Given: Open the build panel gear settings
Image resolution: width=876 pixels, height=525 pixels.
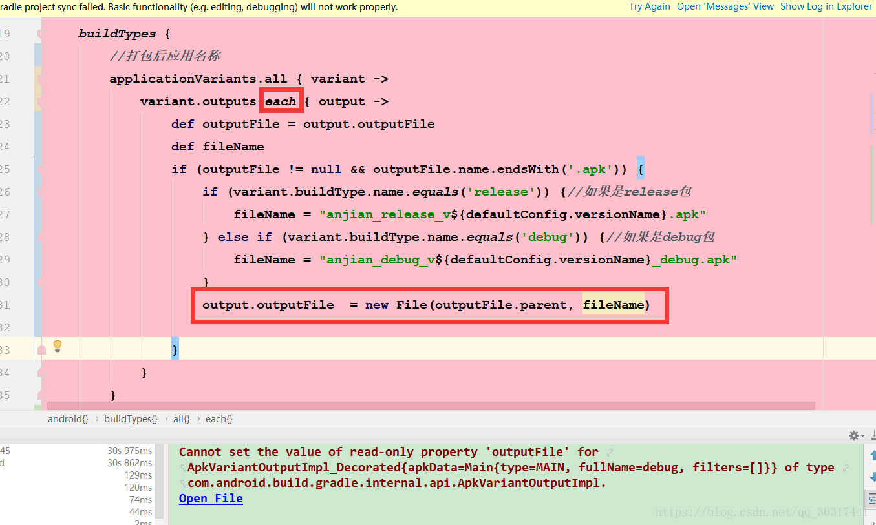Looking at the screenshot, I should tap(853, 436).
